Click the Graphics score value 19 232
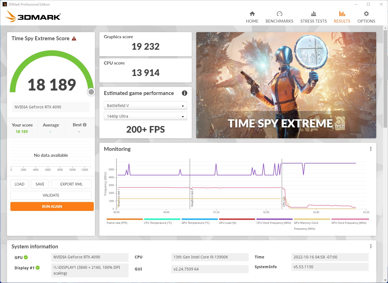 click(146, 46)
